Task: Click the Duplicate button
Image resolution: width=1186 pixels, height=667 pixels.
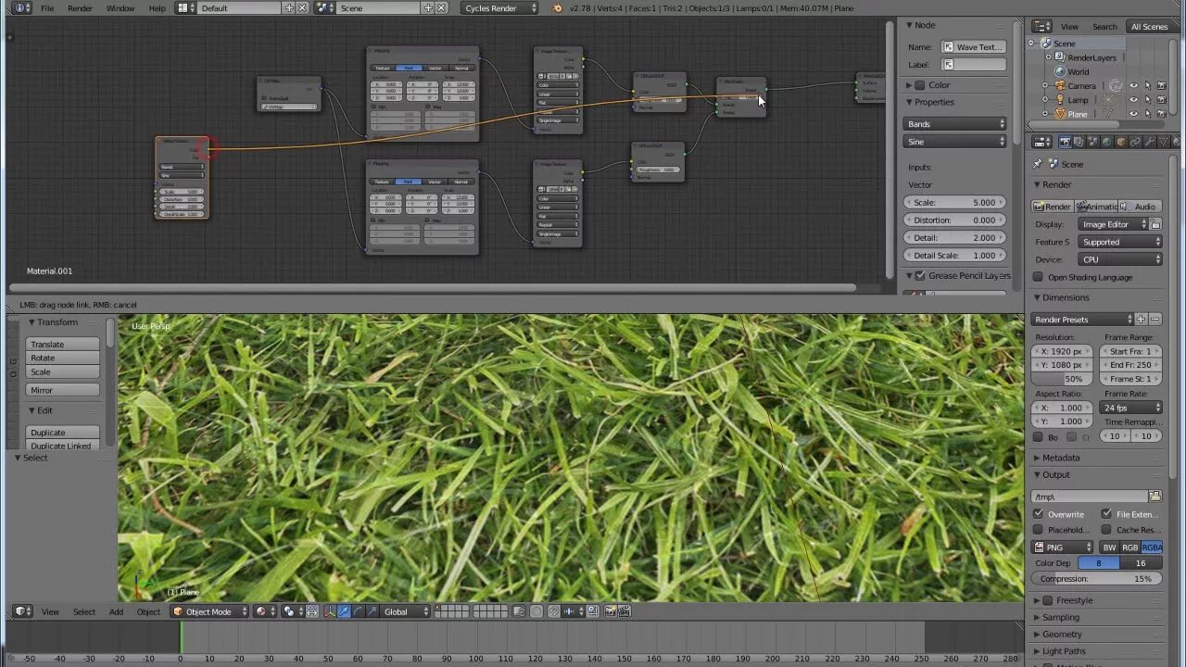Action: point(63,432)
